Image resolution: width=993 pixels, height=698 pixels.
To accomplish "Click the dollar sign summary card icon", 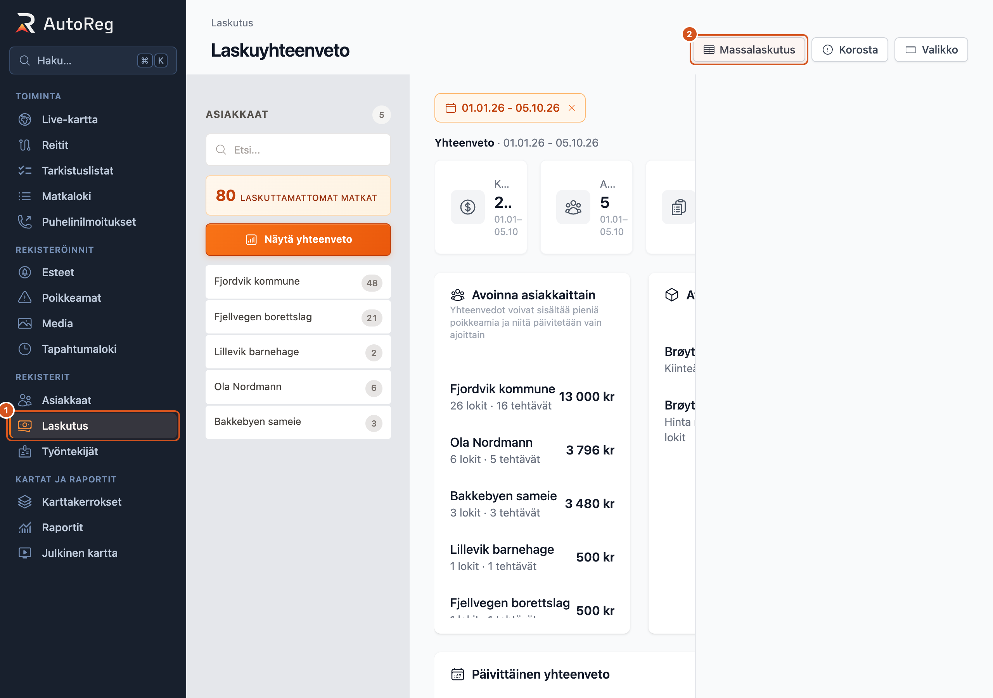I will click(x=467, y=207).
